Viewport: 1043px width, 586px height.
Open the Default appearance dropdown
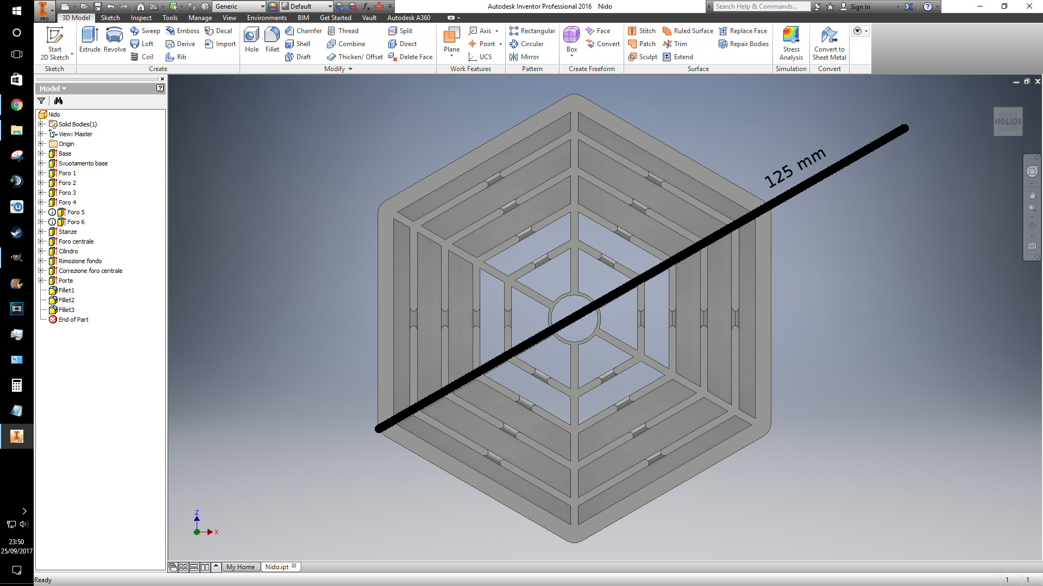pyautogui.click(x=330, y=7)
